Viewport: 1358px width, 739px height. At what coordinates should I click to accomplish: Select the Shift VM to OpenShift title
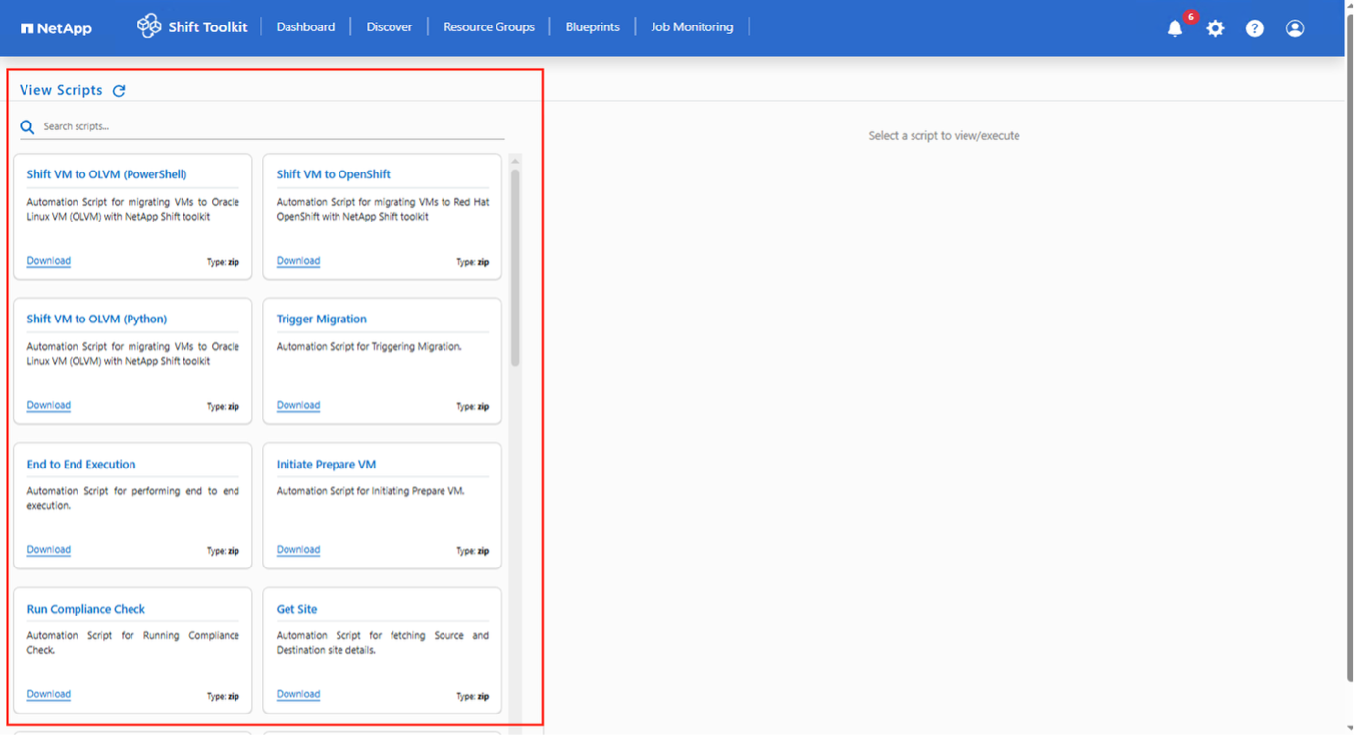pyautogui.click(x=335, y=175)
